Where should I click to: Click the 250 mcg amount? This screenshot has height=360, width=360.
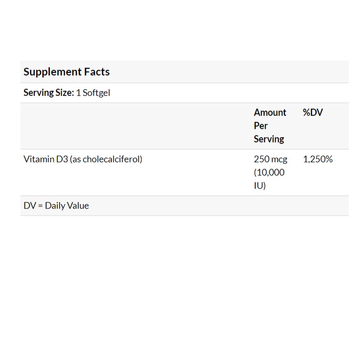click(270, 159)
